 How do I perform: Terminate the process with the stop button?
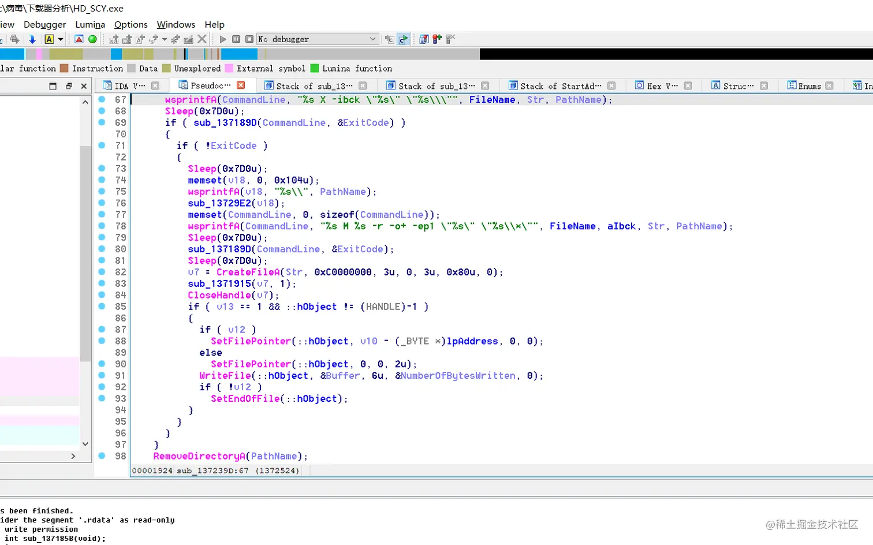point(249,39)
